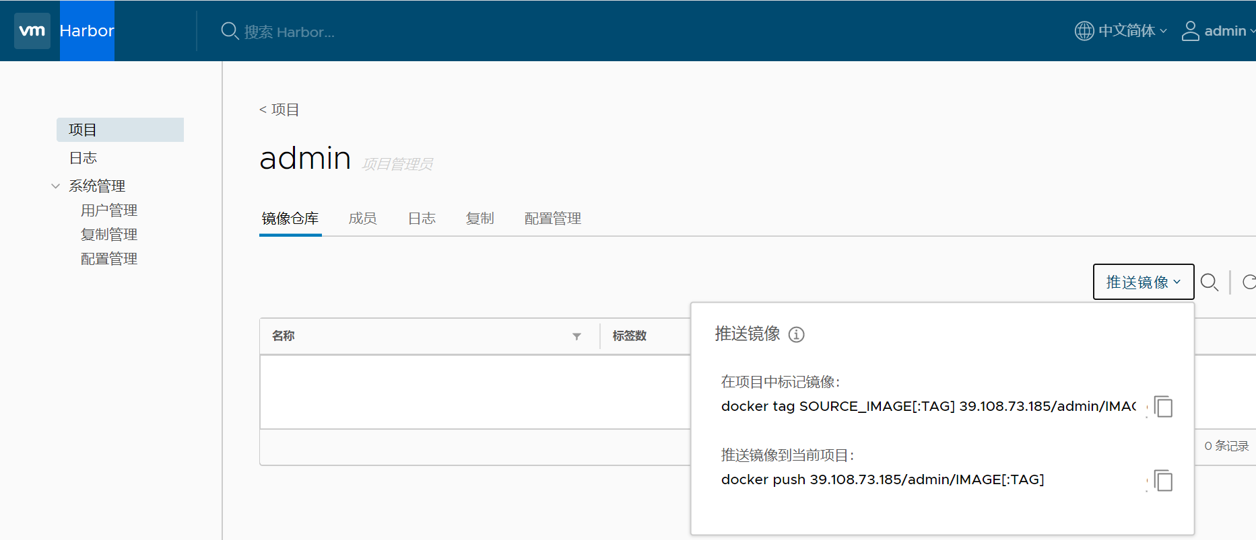Click the 系统管理 sidebar label
This screenshot has width=1256, height=540.
(97, 186)
